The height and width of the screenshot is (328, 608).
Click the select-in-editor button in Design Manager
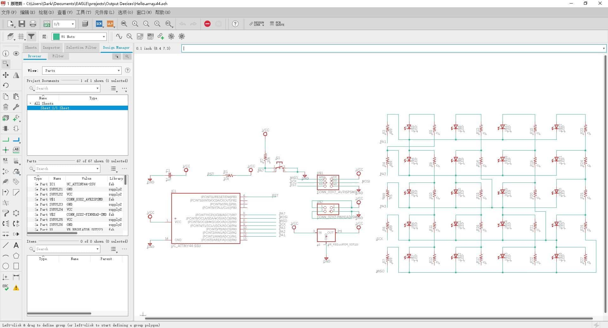click(117, 56)
